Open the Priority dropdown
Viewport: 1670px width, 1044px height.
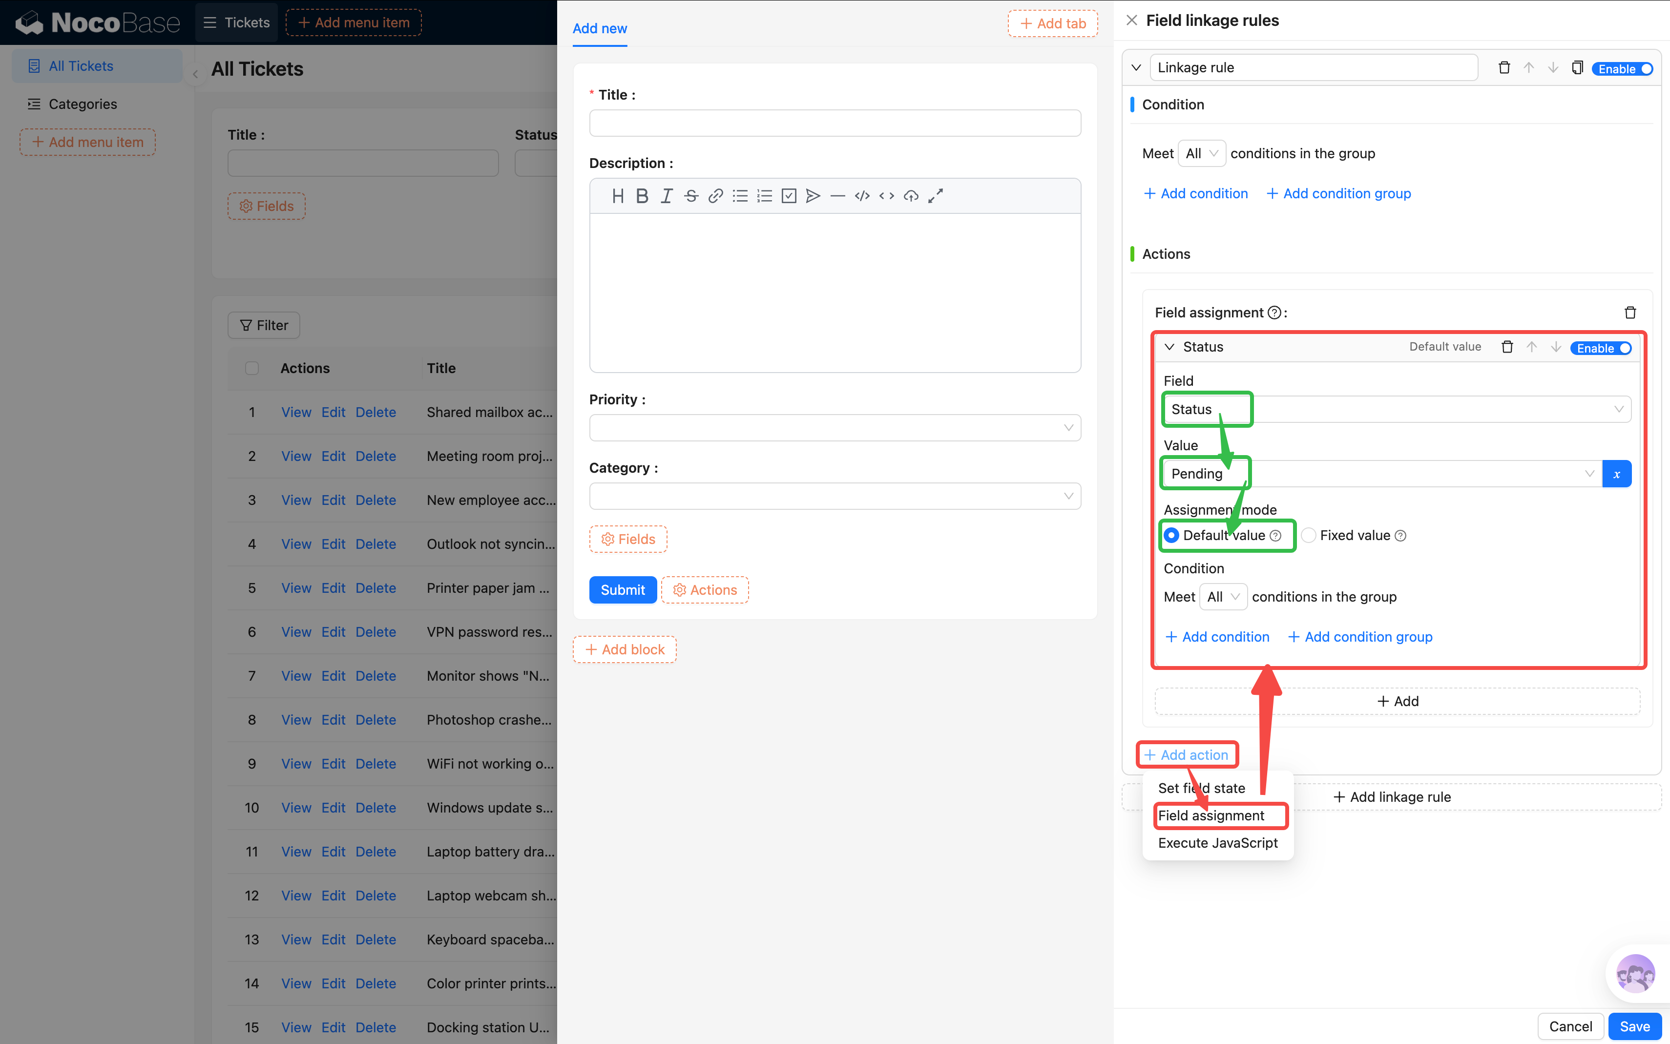coord(834,427)
